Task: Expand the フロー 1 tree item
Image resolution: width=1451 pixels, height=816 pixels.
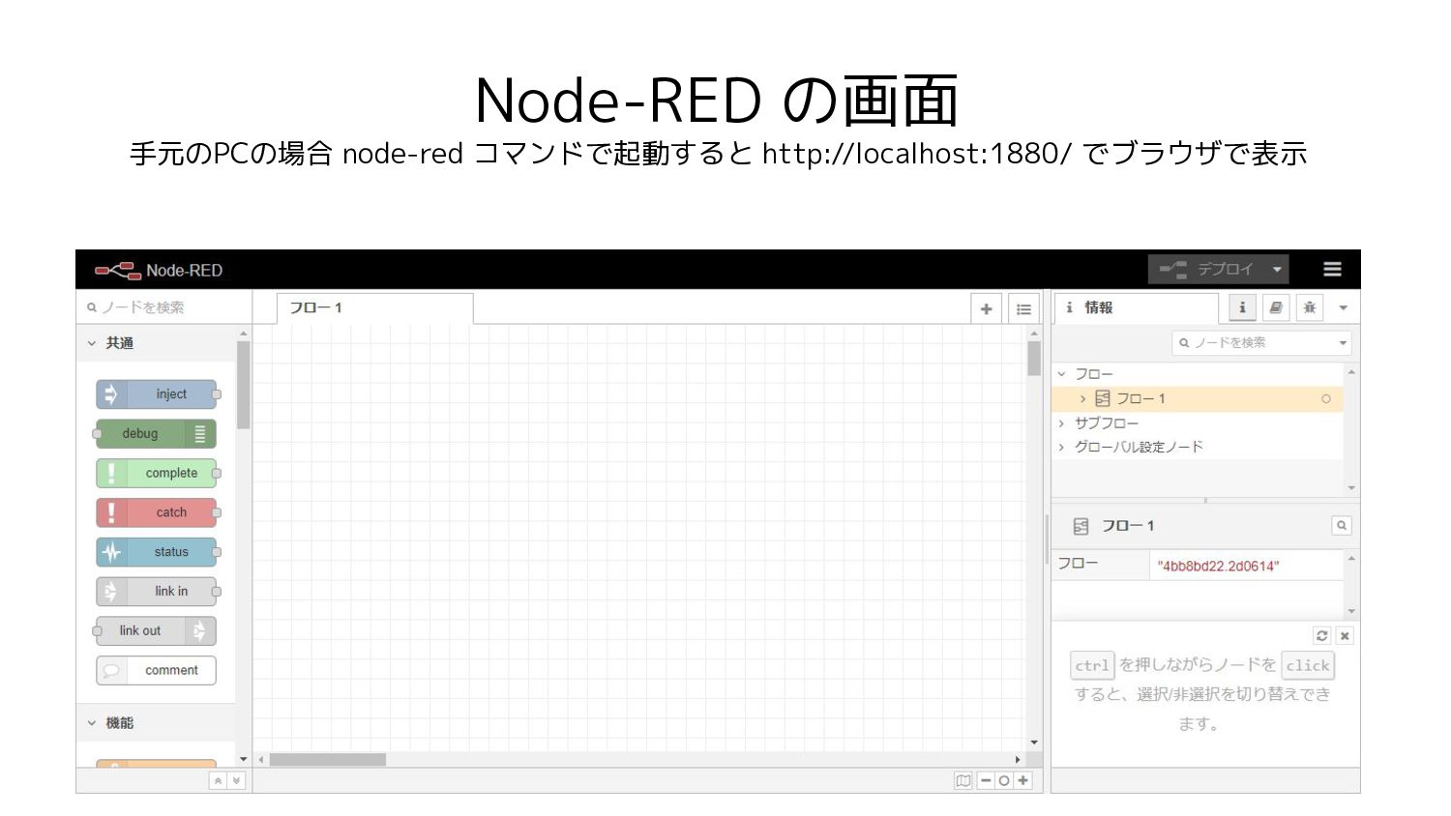Action: (x=1083, y=399)
